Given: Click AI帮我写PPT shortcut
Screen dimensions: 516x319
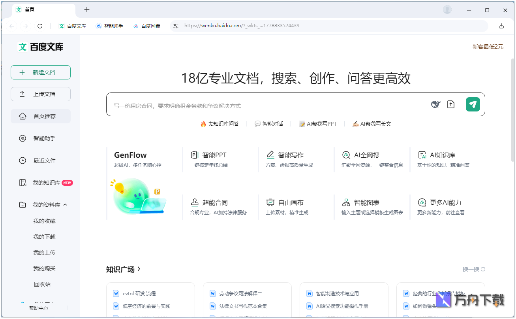Looking at the screenshot, I should point(318,124).
